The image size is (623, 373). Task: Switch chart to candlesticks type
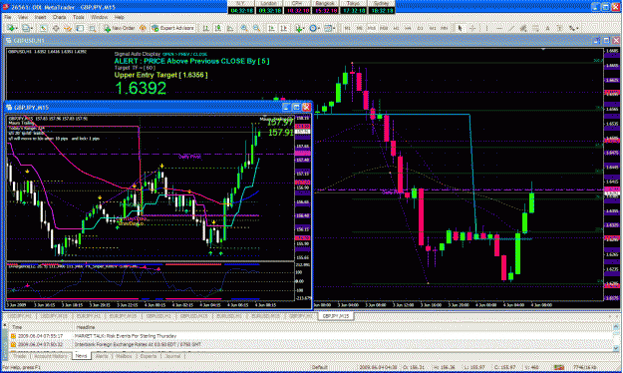[x=218, y=28]
